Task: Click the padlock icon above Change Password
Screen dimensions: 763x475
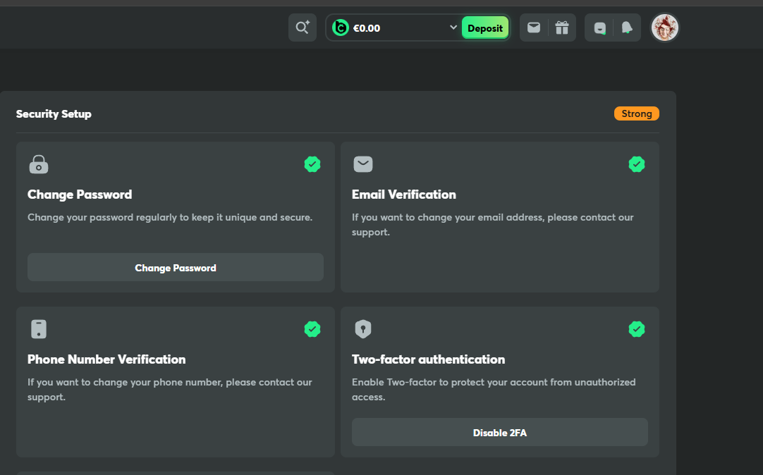Action: [39, 164]
